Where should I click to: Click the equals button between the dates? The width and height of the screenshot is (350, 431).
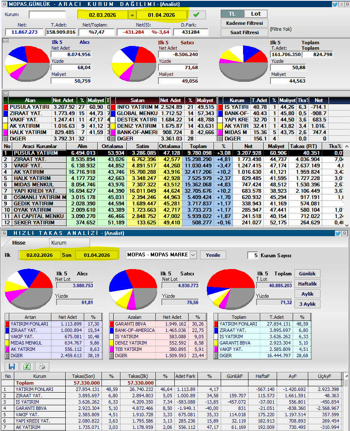point(132,15)
